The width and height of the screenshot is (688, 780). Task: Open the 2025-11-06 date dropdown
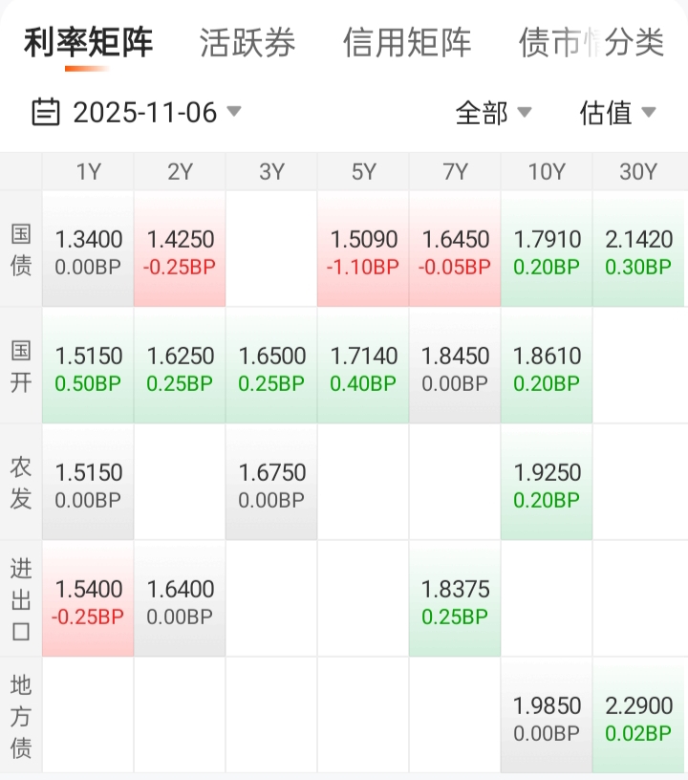tap(145, 113)
